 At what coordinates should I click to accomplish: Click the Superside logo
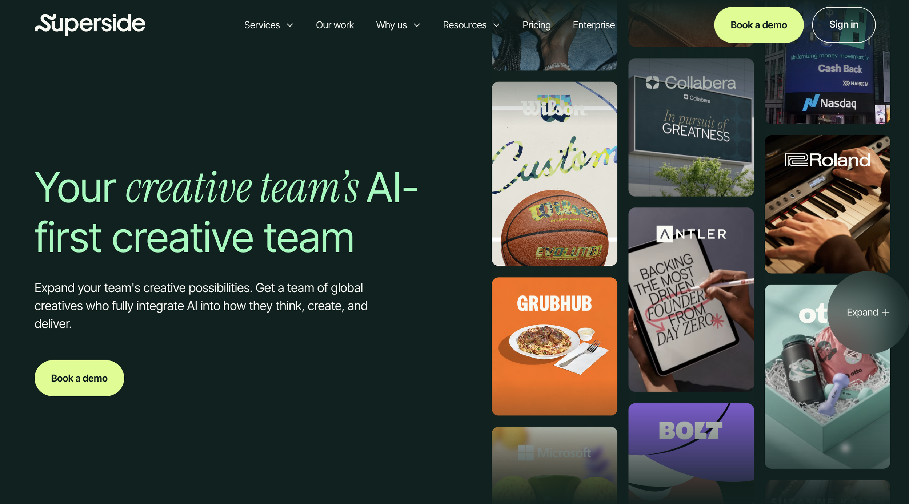point(89,24)
